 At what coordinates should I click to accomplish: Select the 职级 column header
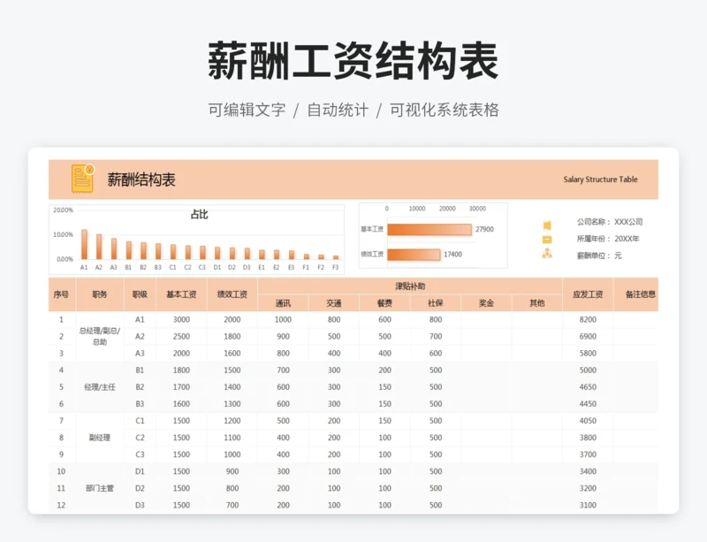pyautogui.click(x=140, y=294)
